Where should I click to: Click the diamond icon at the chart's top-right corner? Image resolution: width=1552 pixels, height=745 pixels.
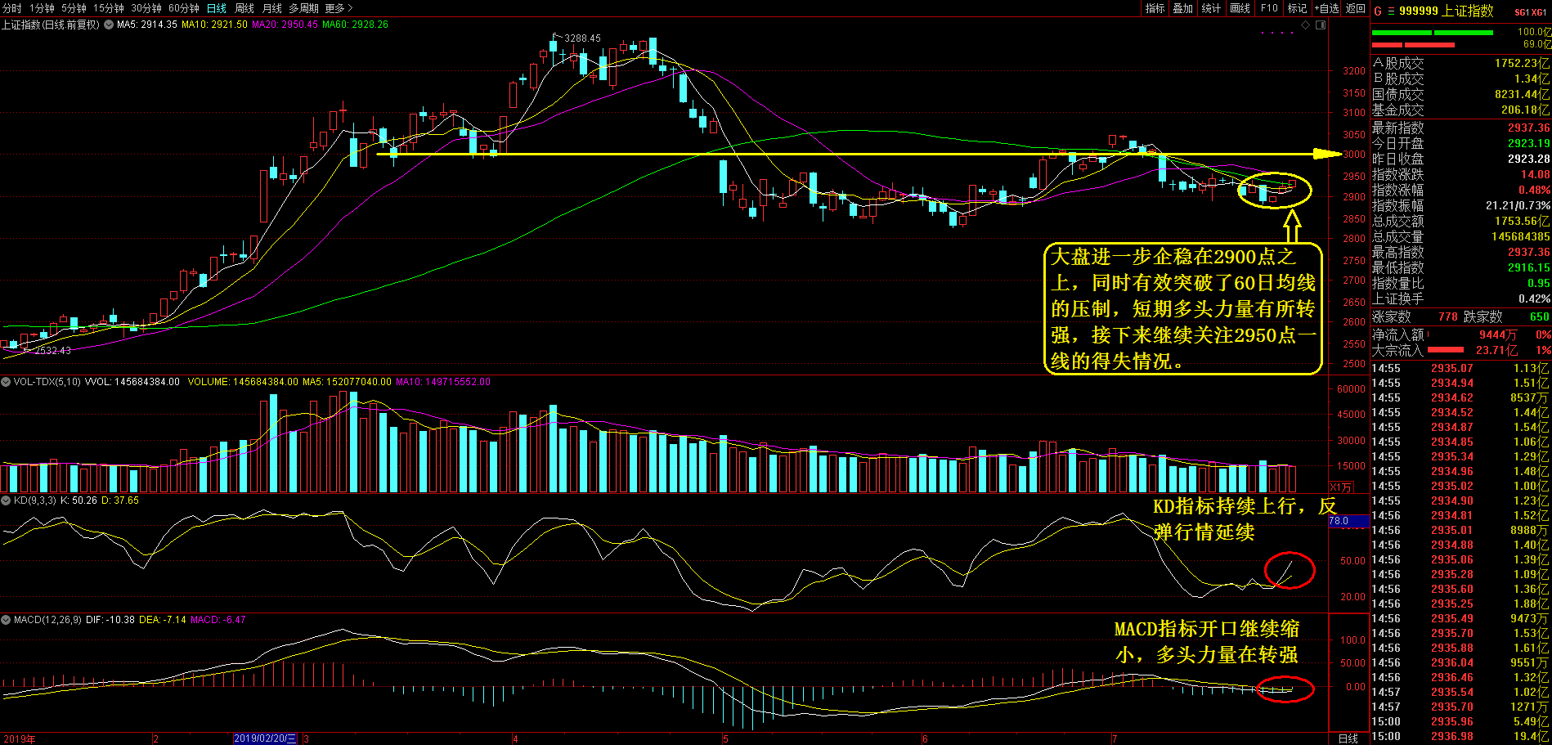click(1306, 25)
